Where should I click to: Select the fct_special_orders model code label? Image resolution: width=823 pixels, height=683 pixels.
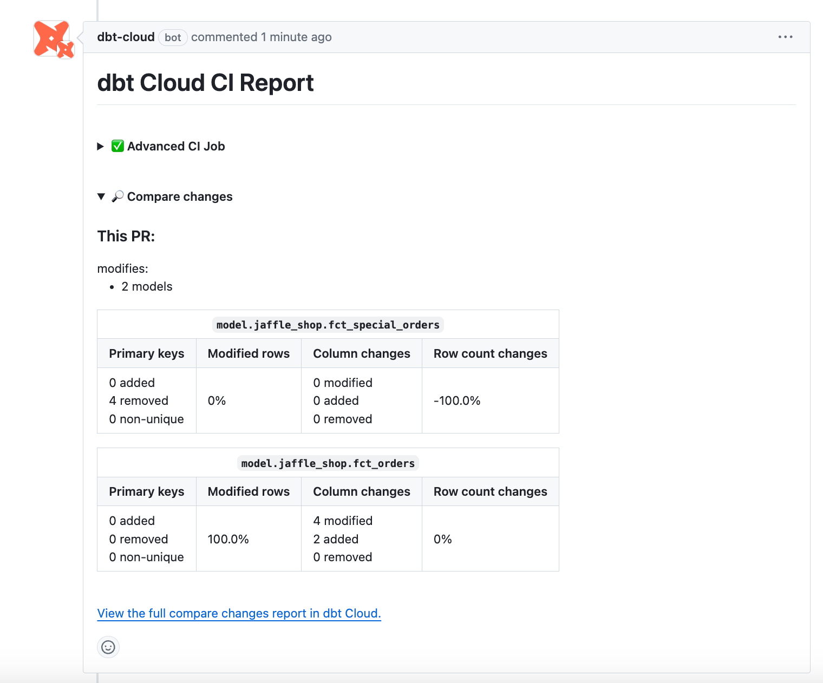[x=327, y=324]
